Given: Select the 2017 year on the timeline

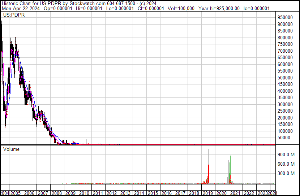Looking at the screenshot, I should [x=180, y=193].
